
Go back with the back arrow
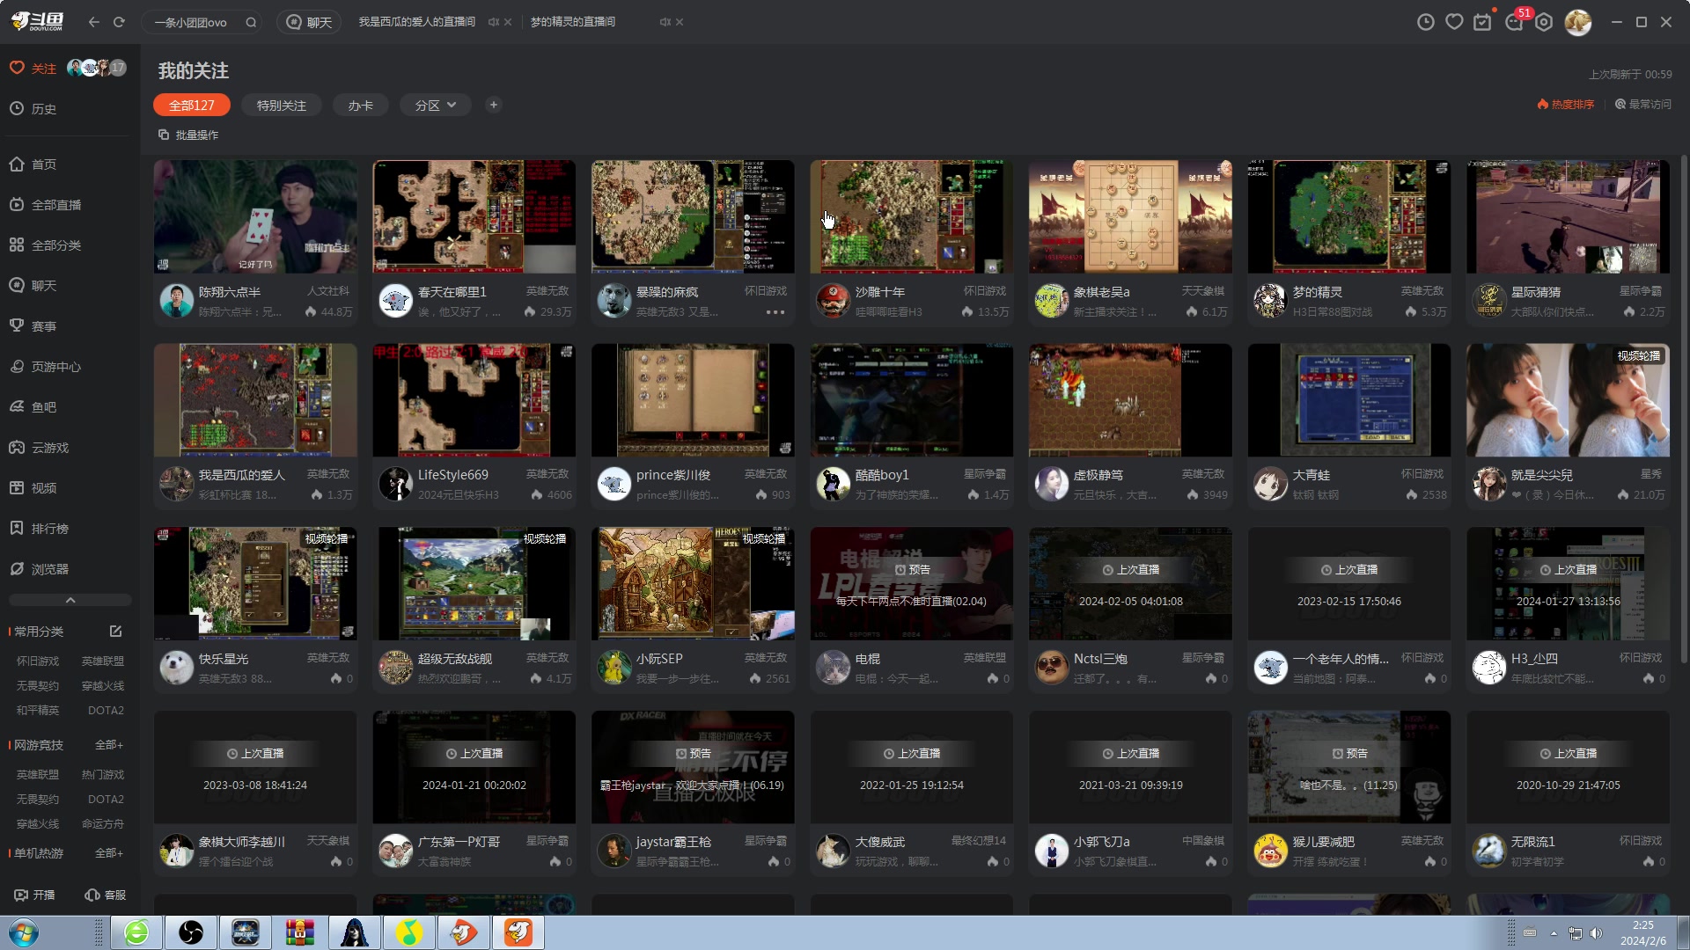click(x=94, y=22)
